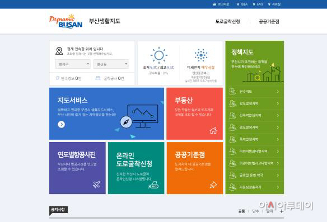
Task: Click the arrow button on 지도서비스 tile
Action: [x=62, y=124]
